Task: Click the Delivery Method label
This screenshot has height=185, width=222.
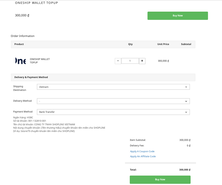Action: point(22,101)
